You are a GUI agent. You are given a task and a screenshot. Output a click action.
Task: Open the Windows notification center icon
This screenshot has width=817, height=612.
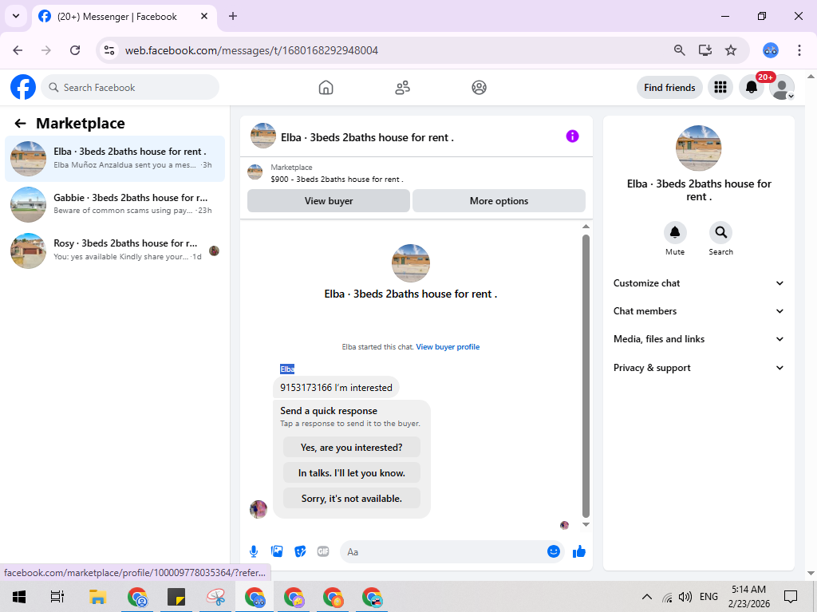791,597
